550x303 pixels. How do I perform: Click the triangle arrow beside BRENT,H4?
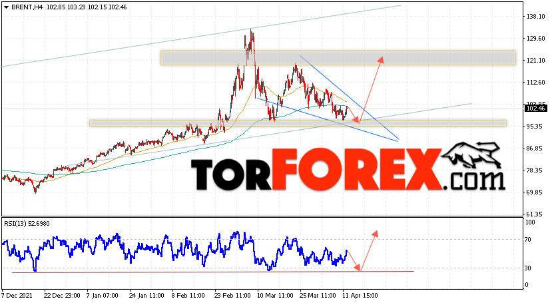click(x=6, y=7)
